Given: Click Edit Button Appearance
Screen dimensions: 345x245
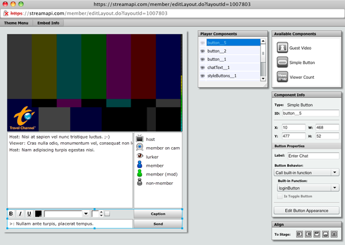Looking at the screenshot, I should click(x=306, y=211).
